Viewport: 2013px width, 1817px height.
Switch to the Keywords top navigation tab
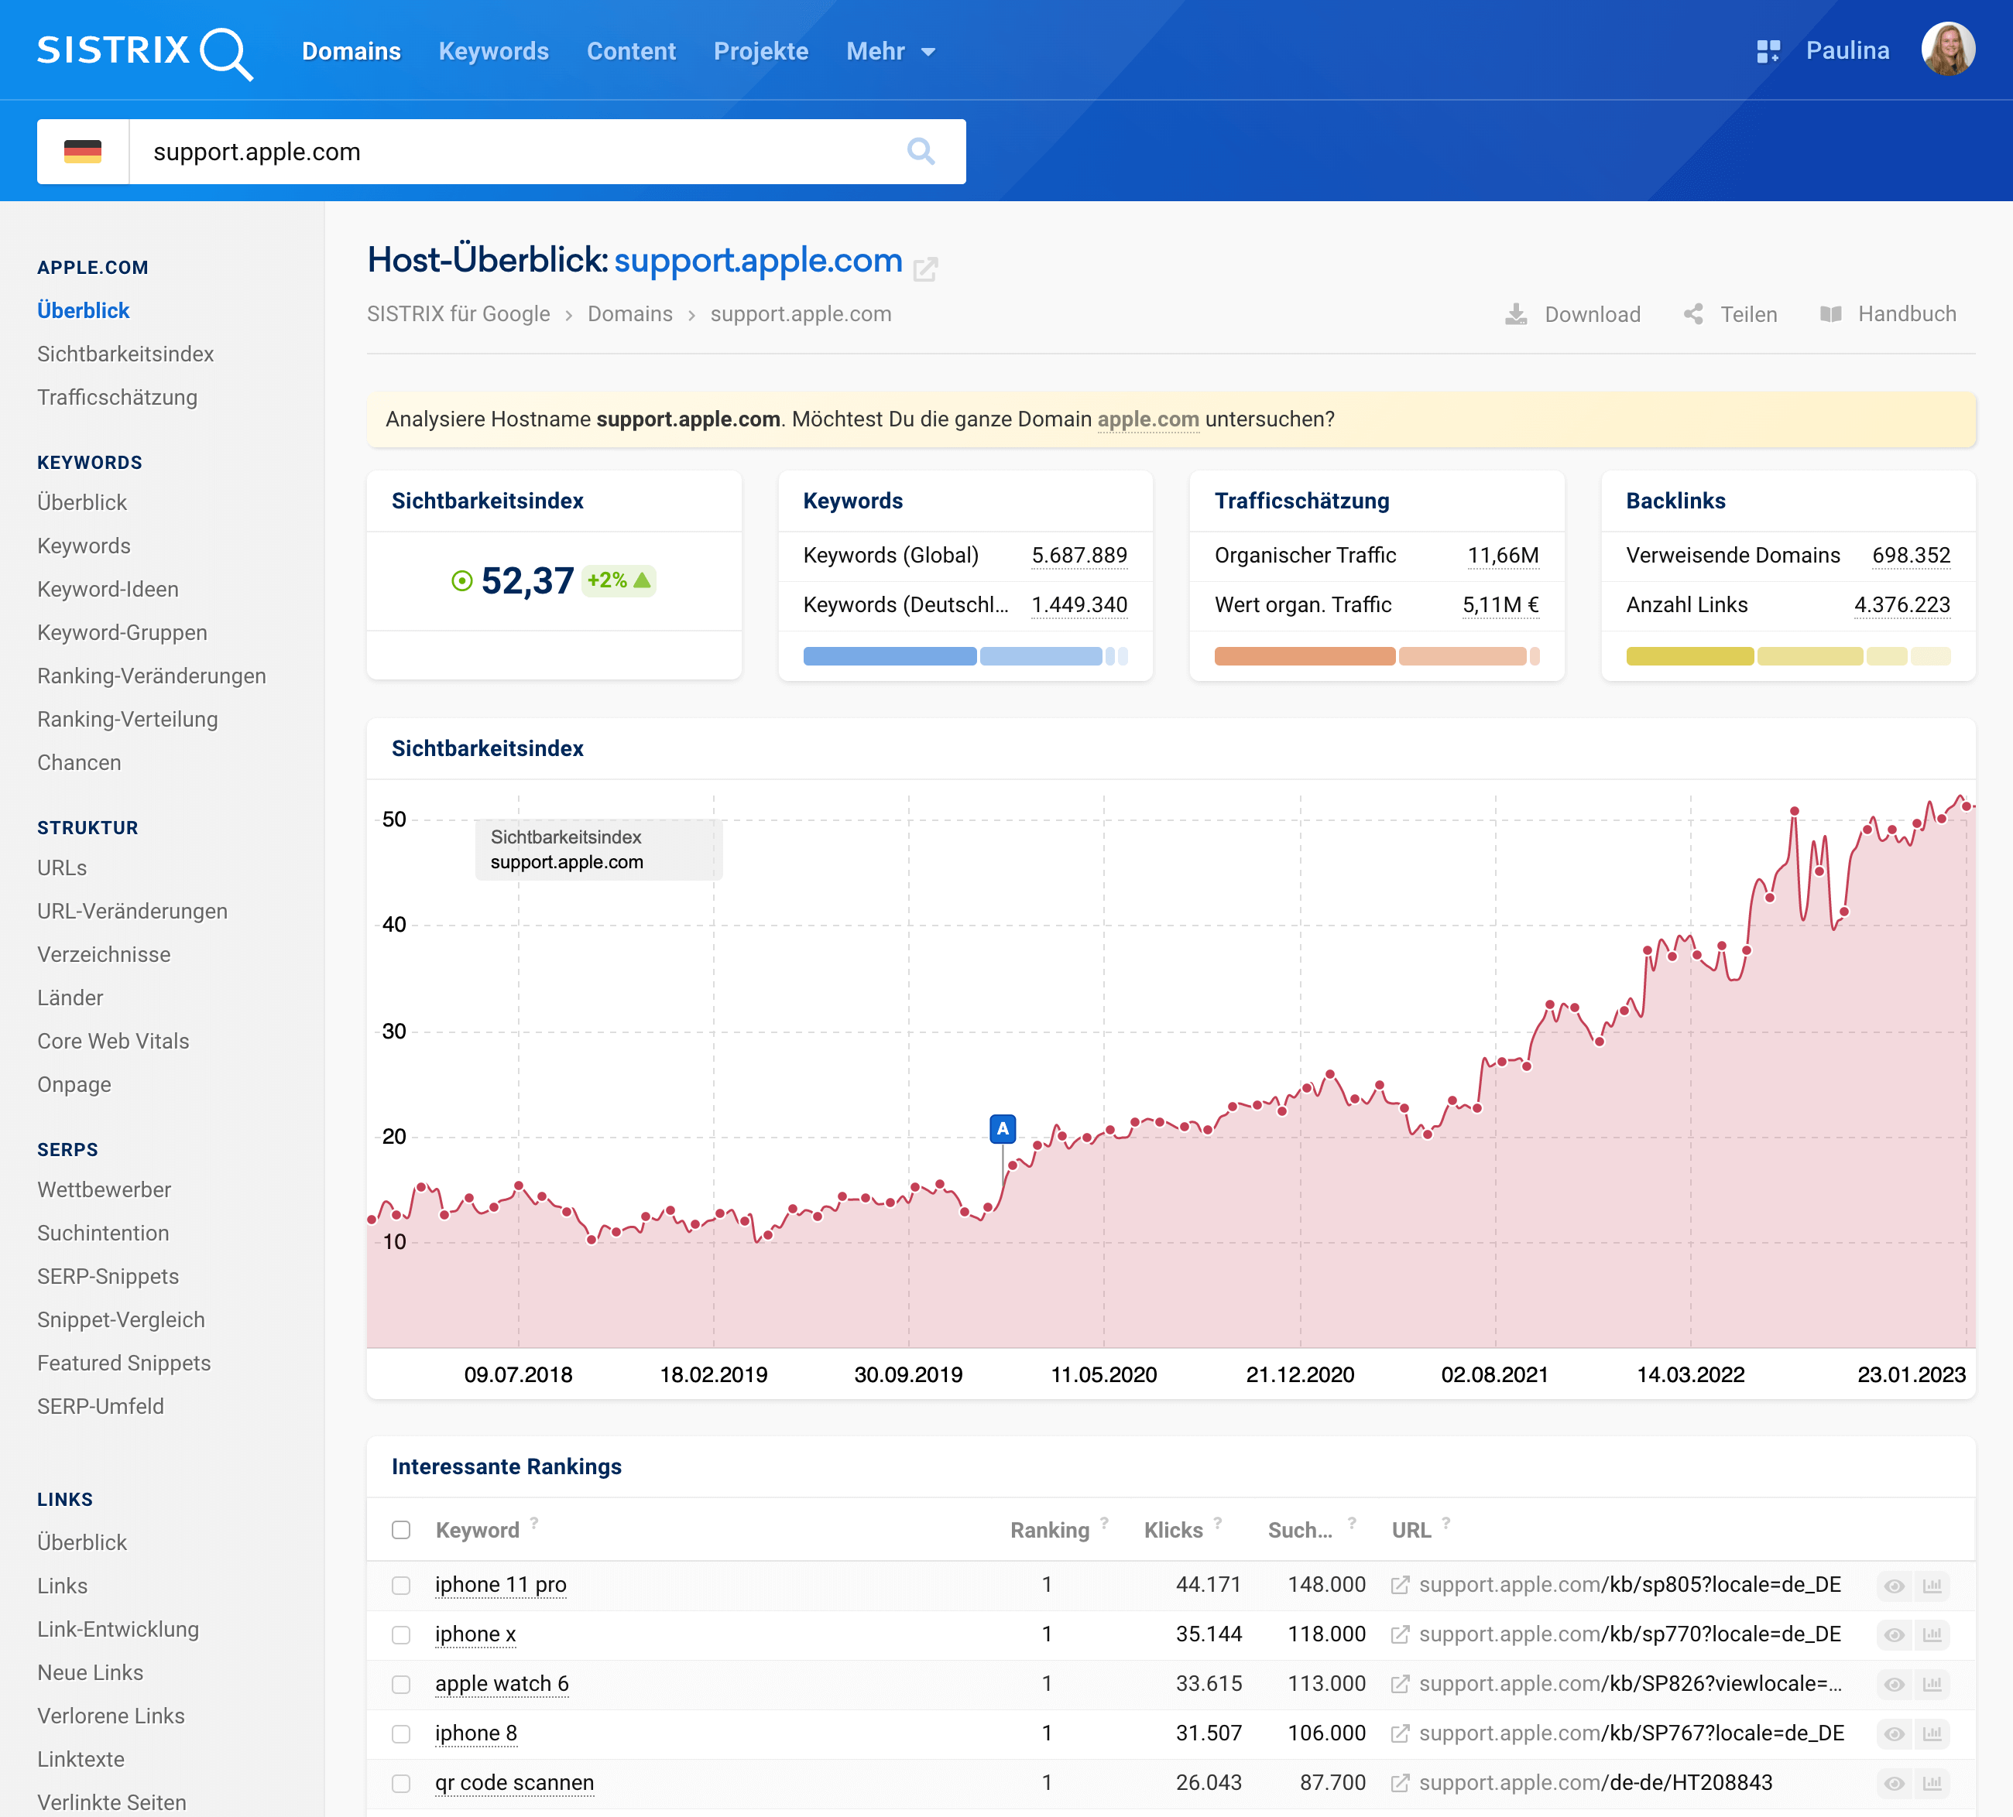pyautogui.click(x=493, y=51)
